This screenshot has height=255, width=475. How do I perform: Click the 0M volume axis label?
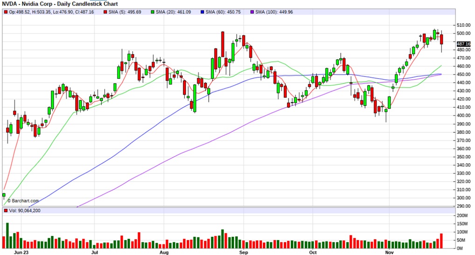click(460, 248)
